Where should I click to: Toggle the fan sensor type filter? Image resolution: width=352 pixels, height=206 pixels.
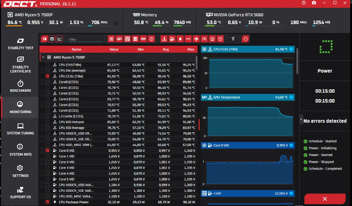(x=196, y=39)
